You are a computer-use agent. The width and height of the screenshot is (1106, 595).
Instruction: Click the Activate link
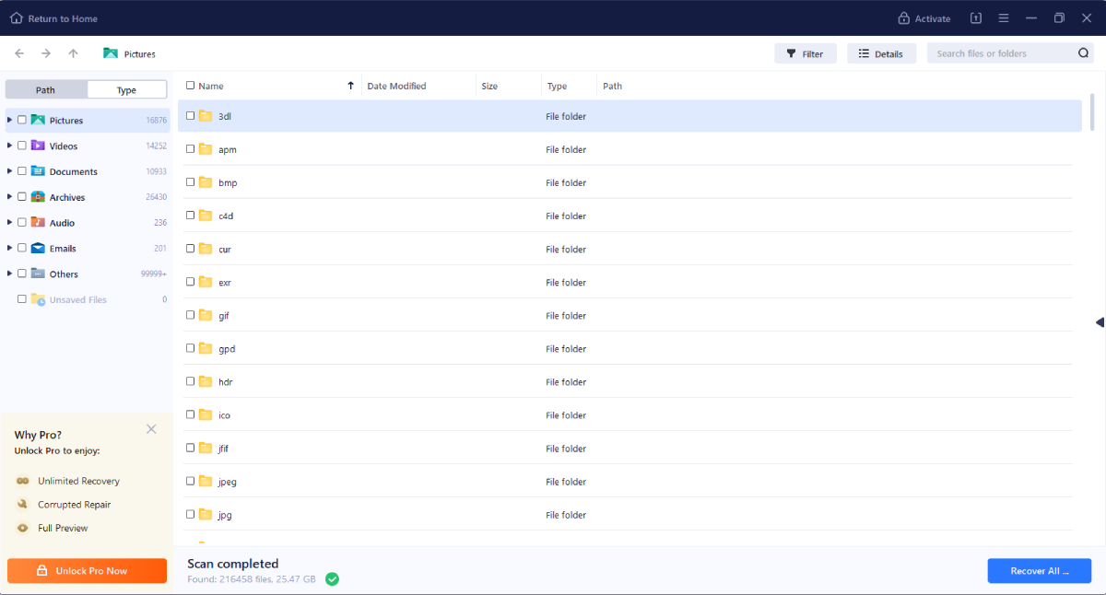[933, 18]
